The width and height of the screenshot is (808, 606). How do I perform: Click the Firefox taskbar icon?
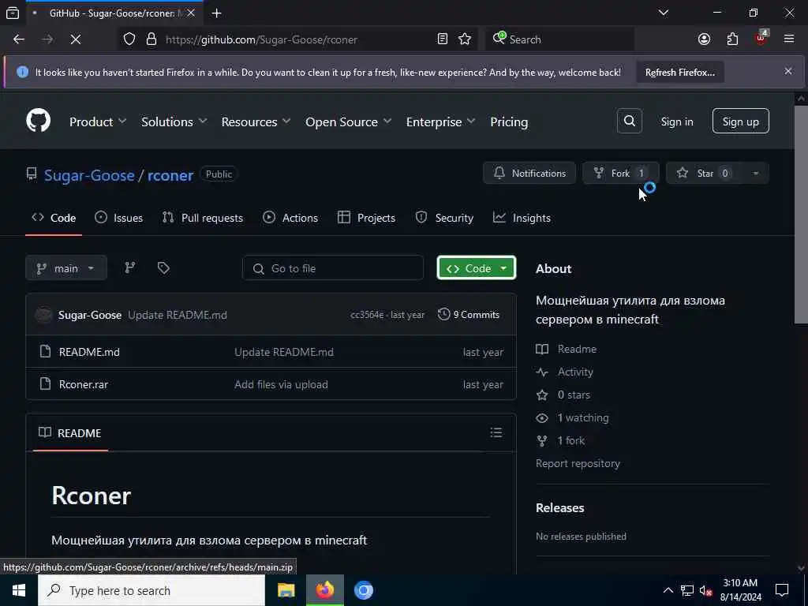pyautogui.click(x=324, y=590)
